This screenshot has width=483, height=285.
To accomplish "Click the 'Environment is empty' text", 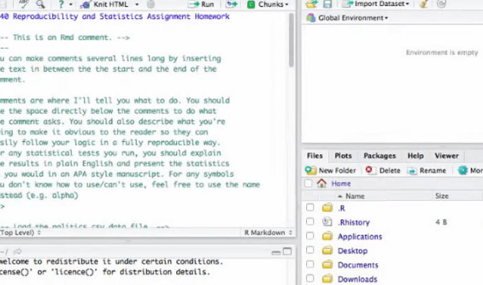I will coord(442,53).
